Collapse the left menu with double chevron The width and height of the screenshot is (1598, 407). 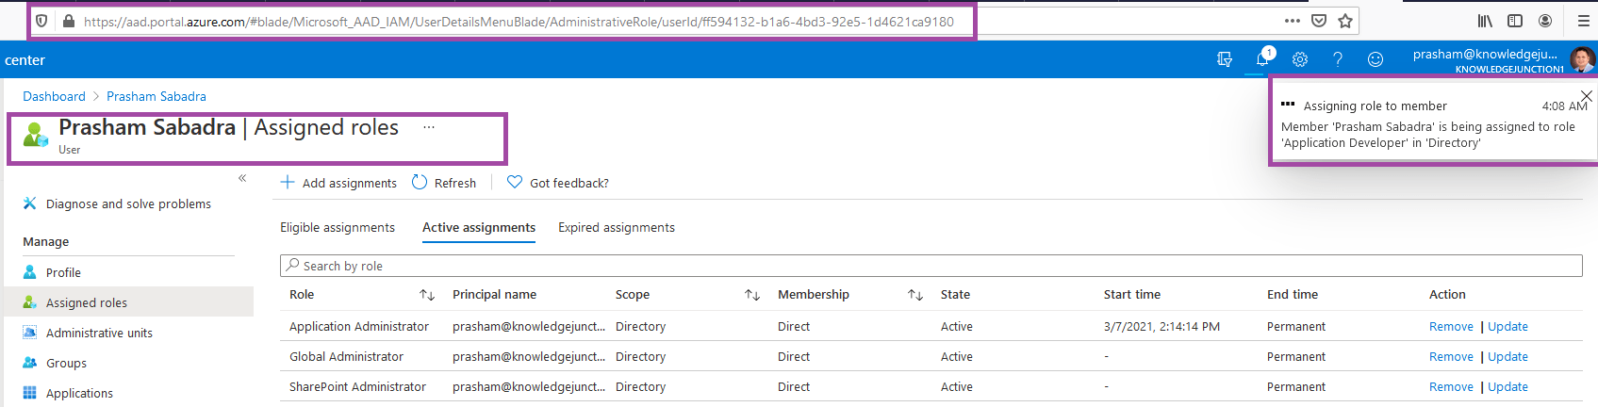tap(242, 178)
